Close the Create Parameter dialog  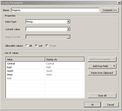[119, 3]
